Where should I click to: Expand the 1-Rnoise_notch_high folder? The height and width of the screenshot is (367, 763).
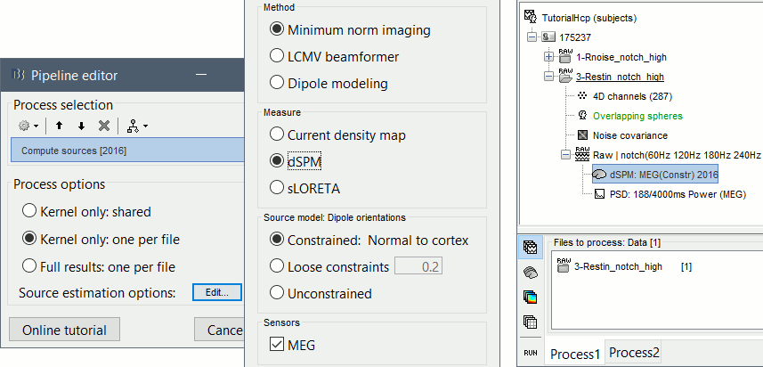[548, 57]
